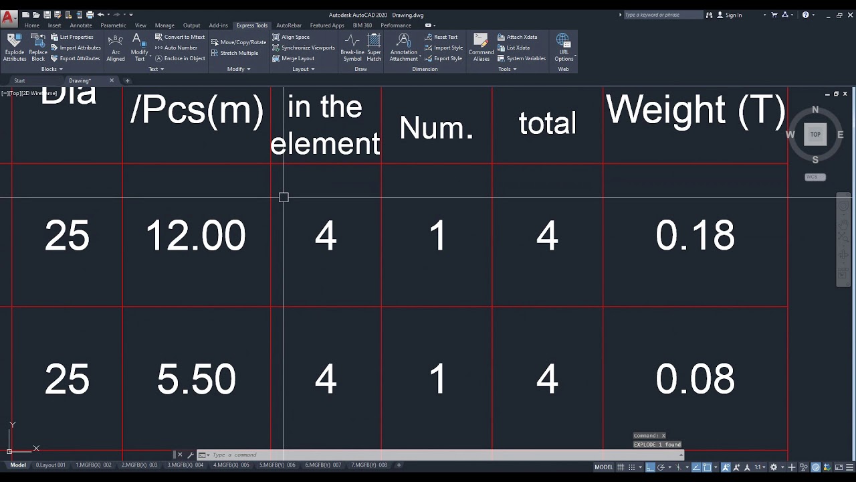Open the AutoRebar ribbon tab
This screenshot has width=856, height=482.
tap(289, 25)
